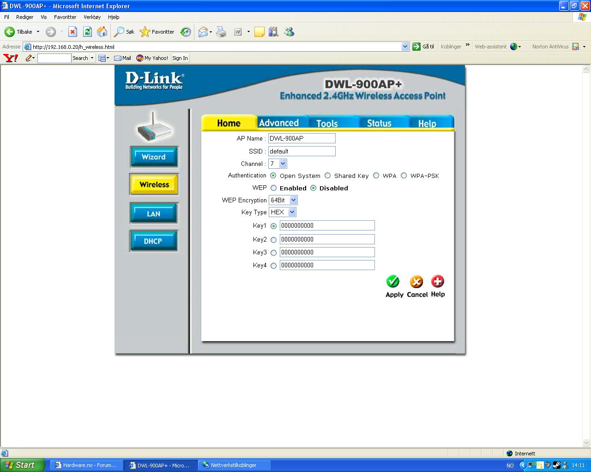Open the Favoritter star button
Image resolution: width=591 pixels, height=472 pixels.
pos(157,32)
